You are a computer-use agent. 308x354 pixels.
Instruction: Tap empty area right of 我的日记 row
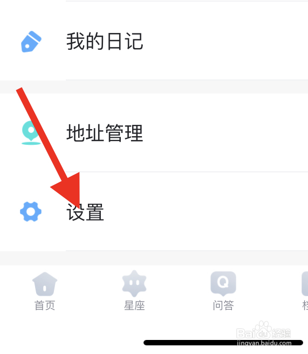point(225,41)
